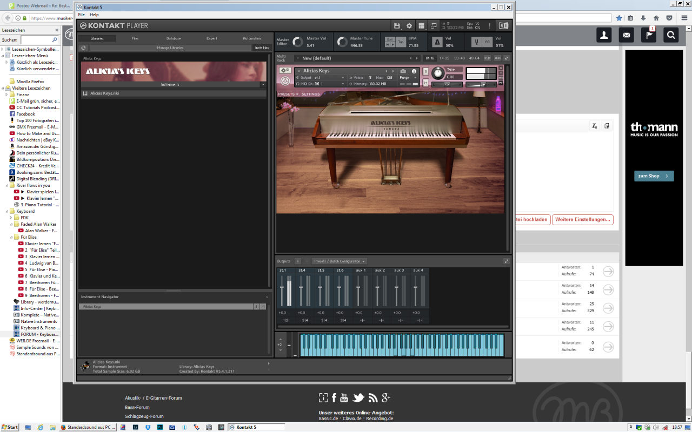This screenshot has height=432, width=692.
Task: Open the File menu in Kontakt
Action: 81,15
